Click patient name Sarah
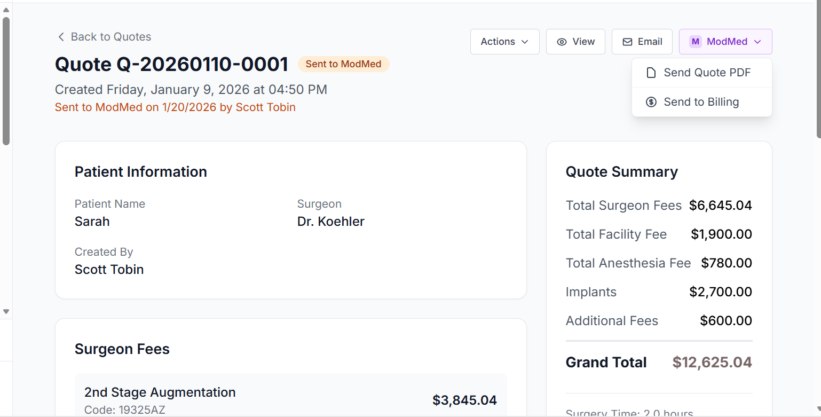The image size is (821, 417). click(92, 222)
